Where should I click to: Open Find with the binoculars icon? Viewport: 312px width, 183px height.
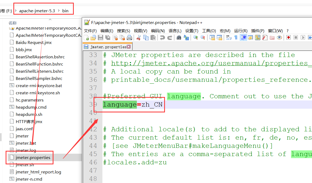point(179,38)
